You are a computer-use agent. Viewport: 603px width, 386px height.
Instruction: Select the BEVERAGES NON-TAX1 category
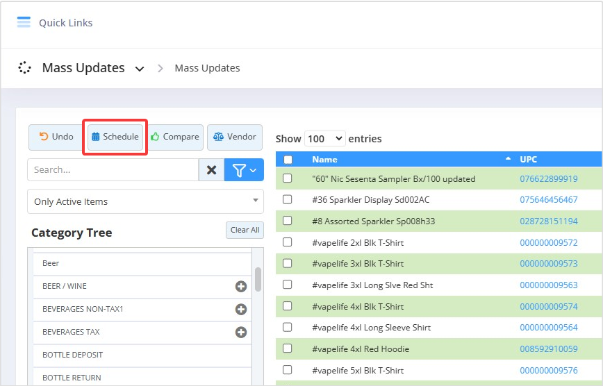tap(142, 310)
